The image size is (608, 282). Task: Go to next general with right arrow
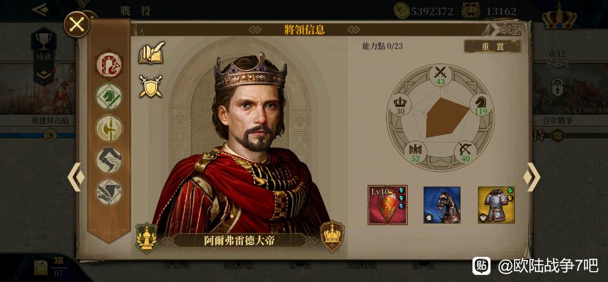pos(532,177)
